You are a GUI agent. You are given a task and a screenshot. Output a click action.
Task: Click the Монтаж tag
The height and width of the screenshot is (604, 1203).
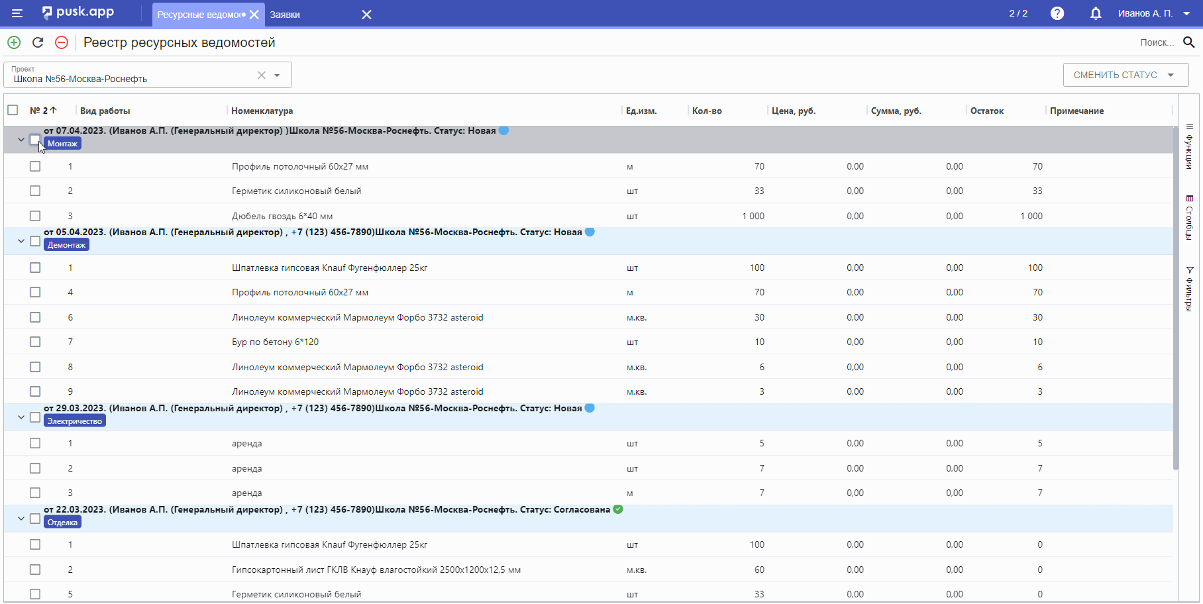click(62, 144)
